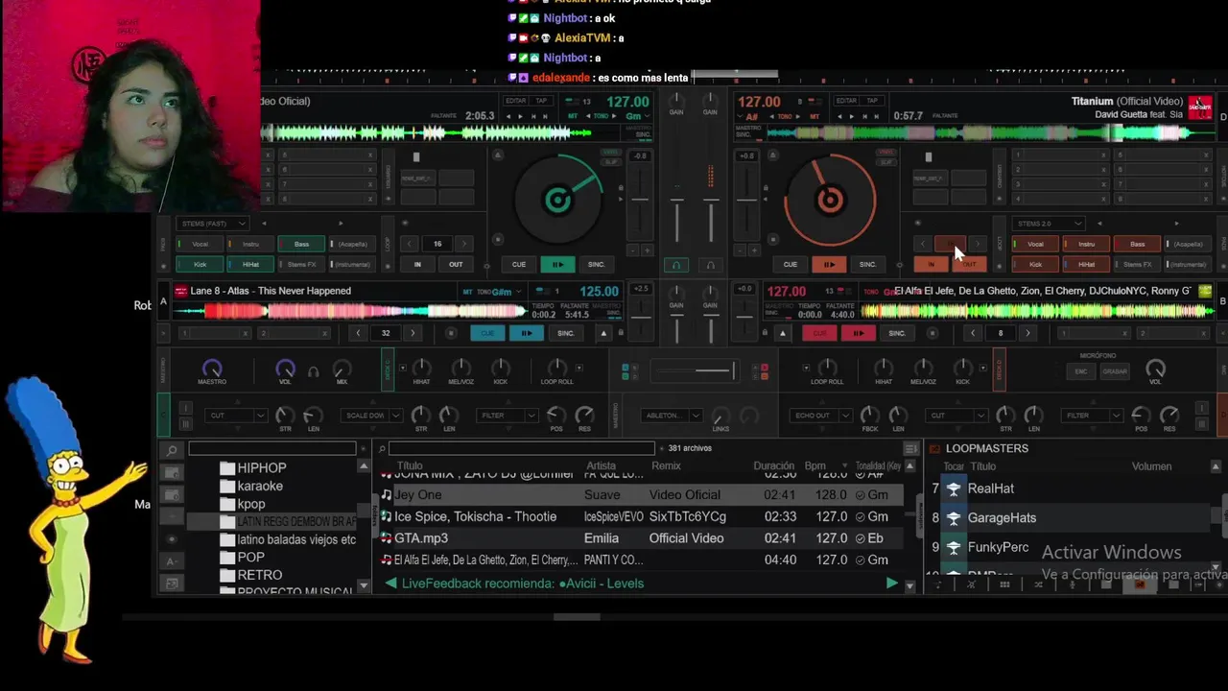Toggle the Bass stem pad on left deck
The image size is (1228, 691).
302,244
